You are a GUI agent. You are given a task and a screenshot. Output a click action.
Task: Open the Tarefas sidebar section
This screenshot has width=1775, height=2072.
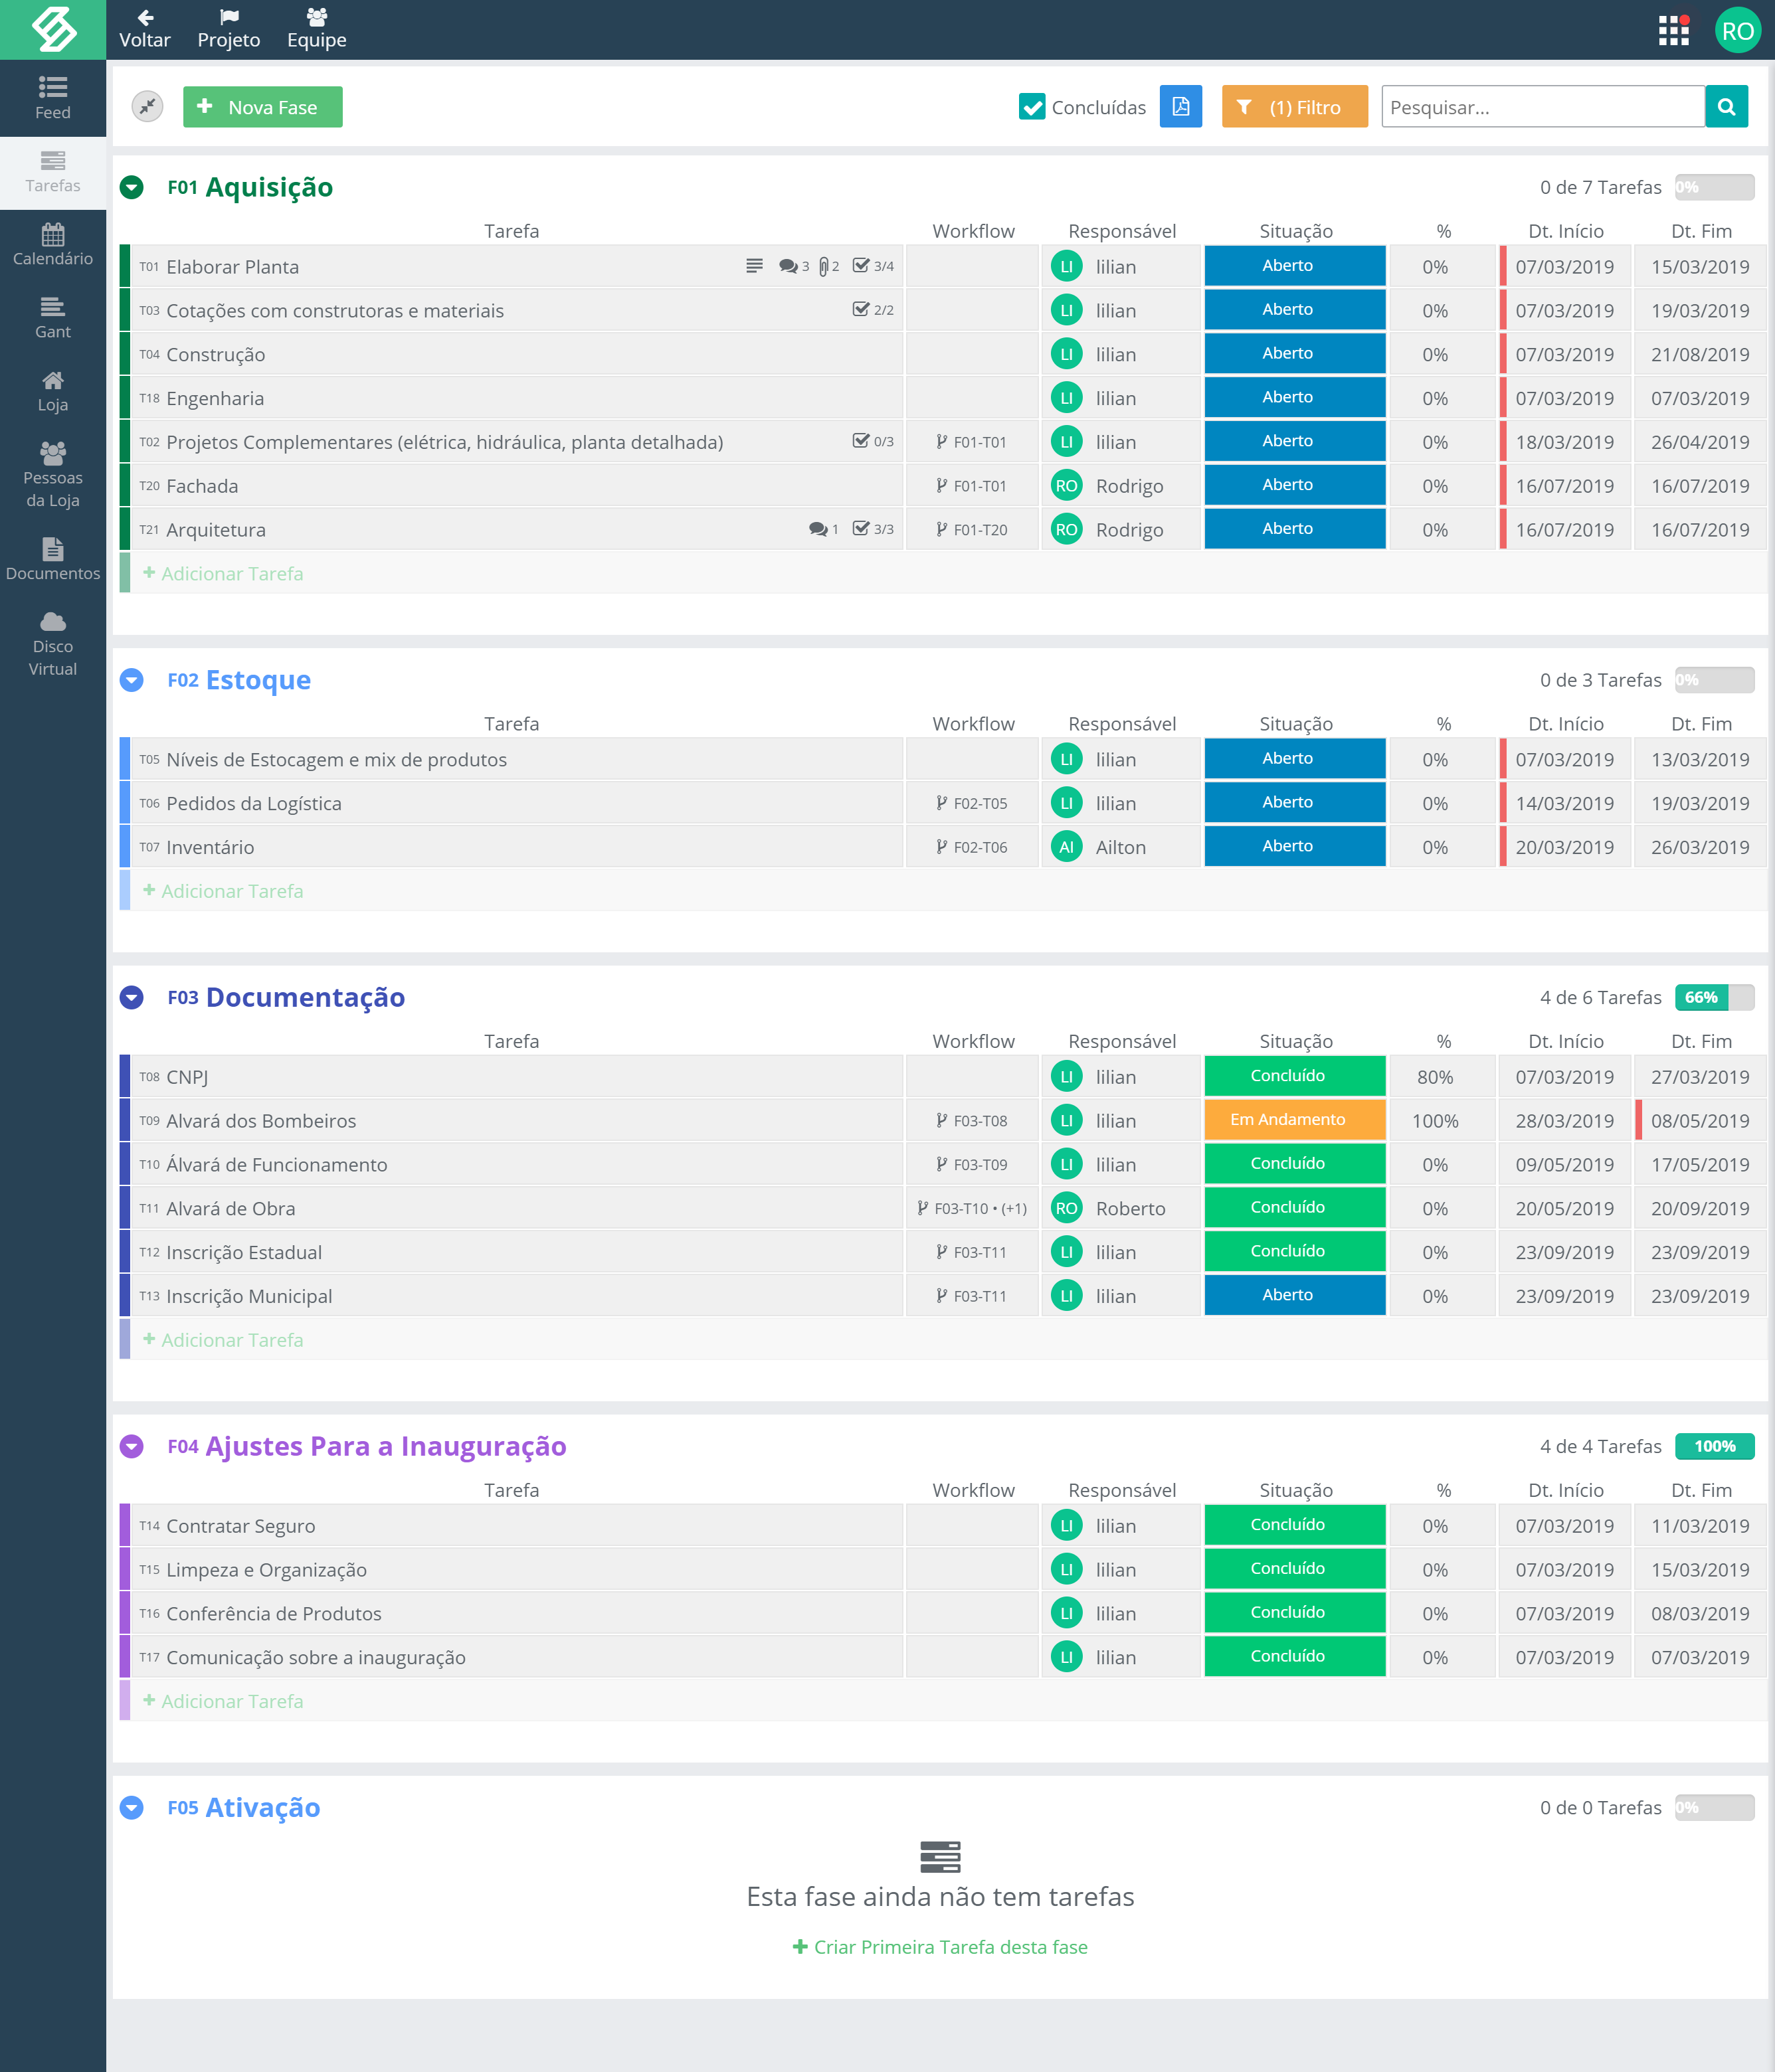53,172
